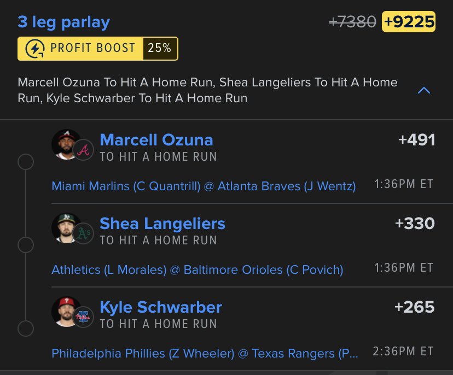The image size is (453, 375).
Task: Open Miami Marlins @ Atlanta Braves game
Action: pos(204,186)
